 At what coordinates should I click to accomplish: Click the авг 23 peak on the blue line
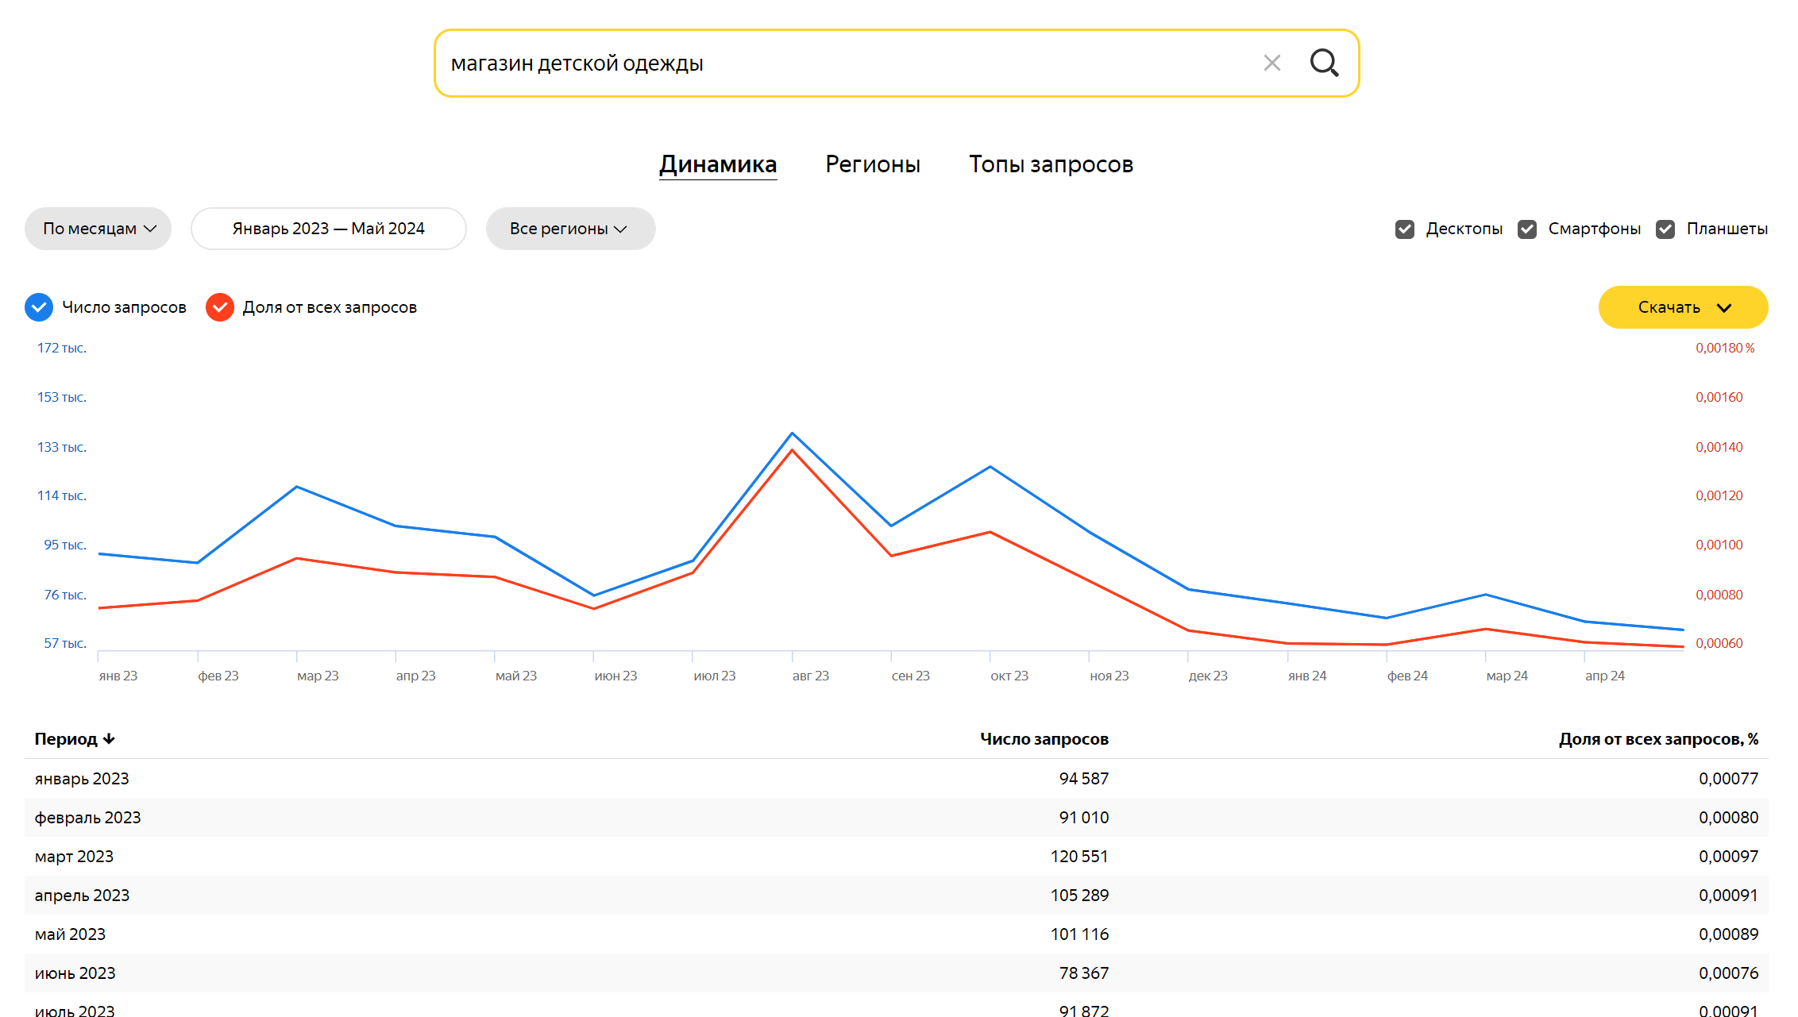792,433
